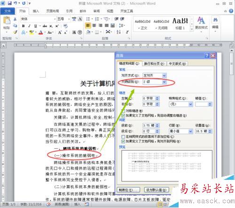The image size is (235, 208).
Task: Open the line spacing dropdown in dialog
Action: click(190, 131)
